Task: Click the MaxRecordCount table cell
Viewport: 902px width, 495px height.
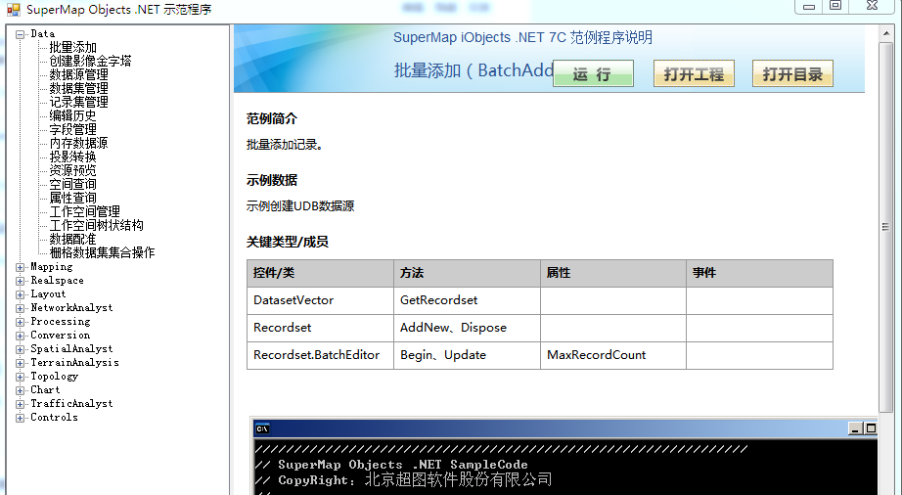Action: [613, 355]
